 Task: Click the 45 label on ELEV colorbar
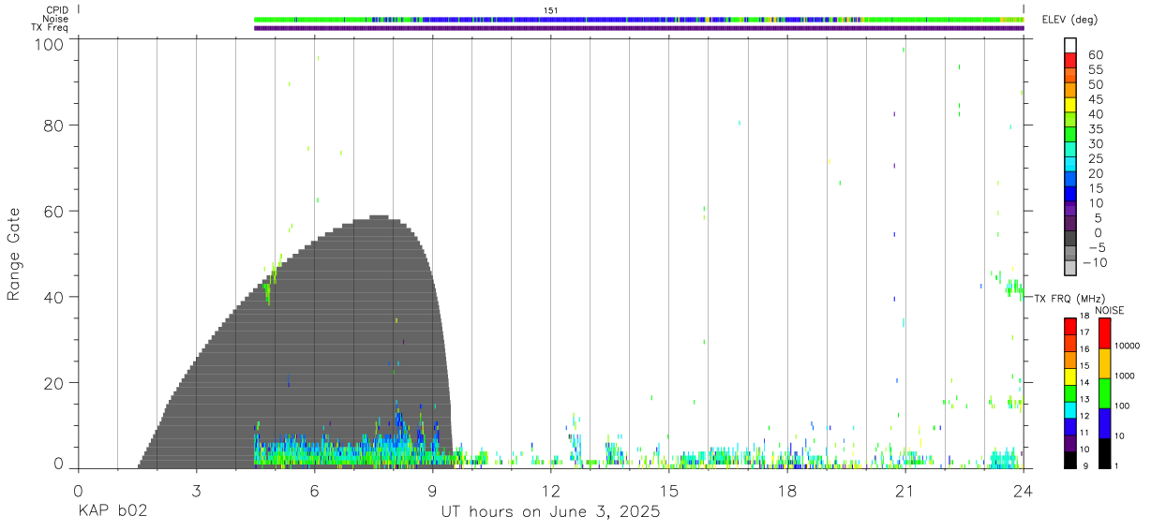(x=1096, y=99)
